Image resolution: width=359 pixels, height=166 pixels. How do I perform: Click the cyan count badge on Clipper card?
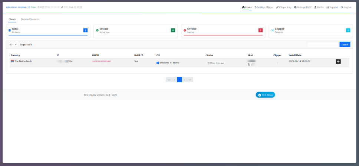[x=348, y=30]
